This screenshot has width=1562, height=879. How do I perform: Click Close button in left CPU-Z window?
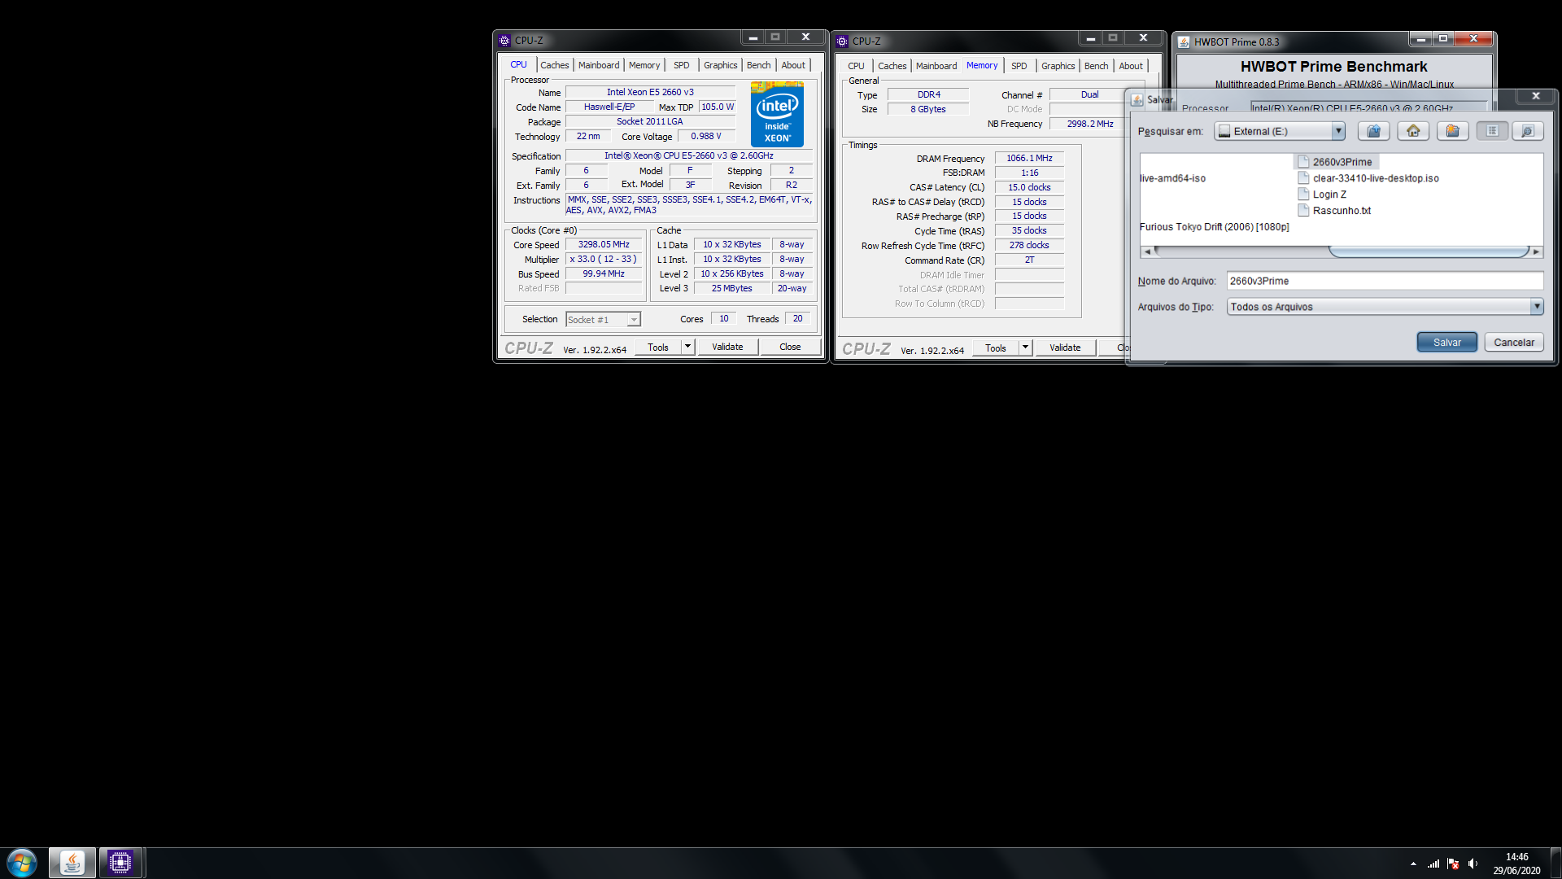coord(790,348)
